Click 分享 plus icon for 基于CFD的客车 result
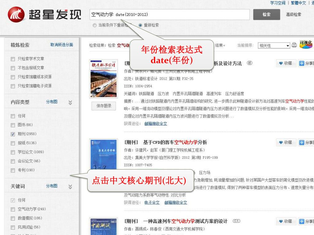This screenshot has height=235, width=314. pyautogui.click(x=302, y=142)
